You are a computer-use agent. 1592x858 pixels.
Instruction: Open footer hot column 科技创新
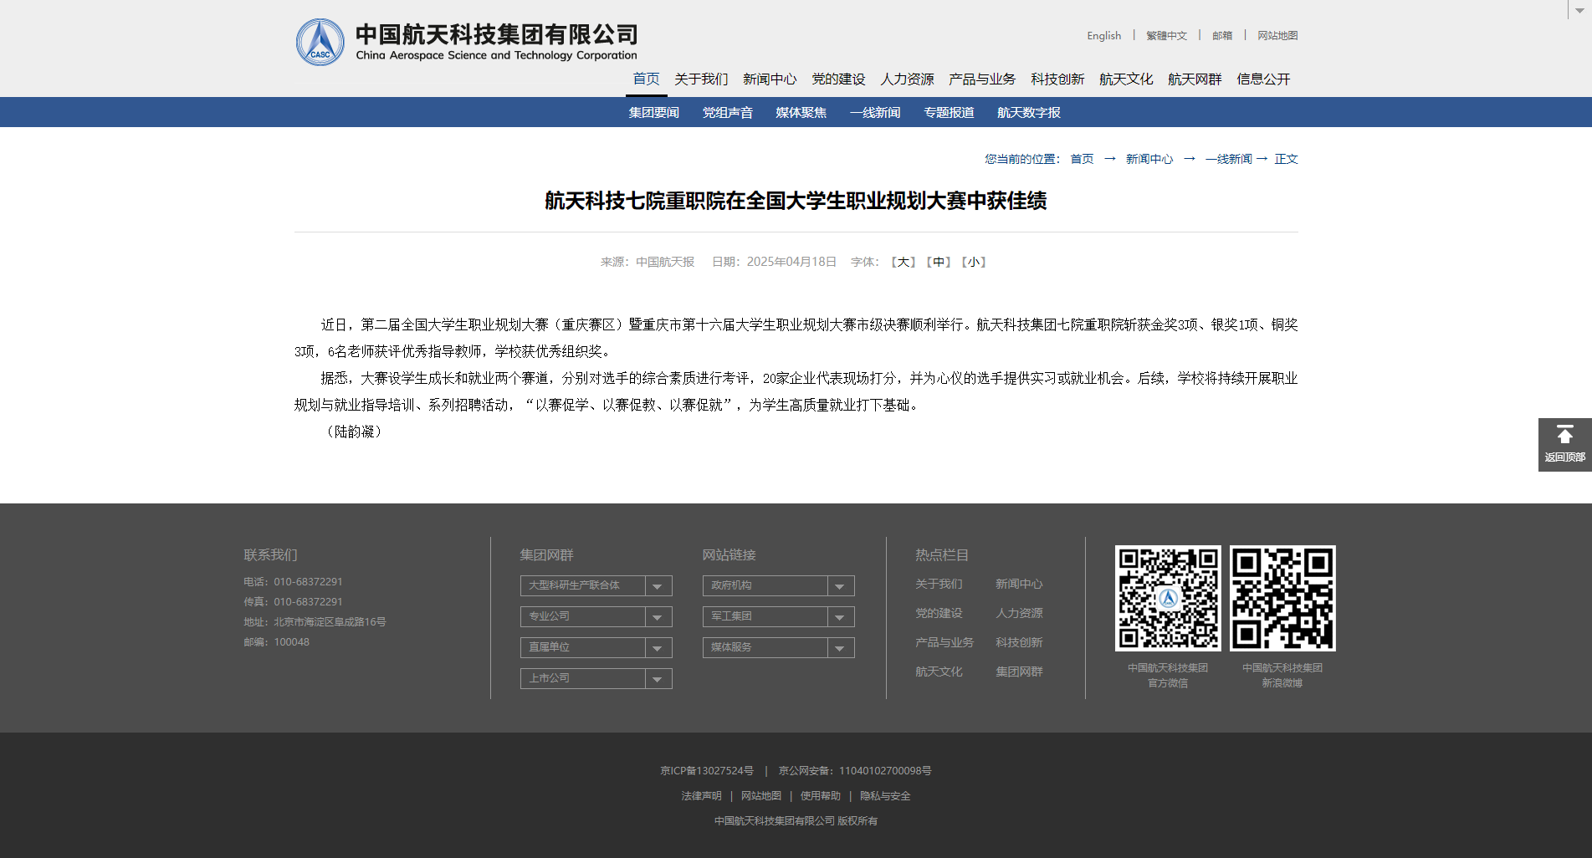pyautogui.click(x=1019, y=642)
